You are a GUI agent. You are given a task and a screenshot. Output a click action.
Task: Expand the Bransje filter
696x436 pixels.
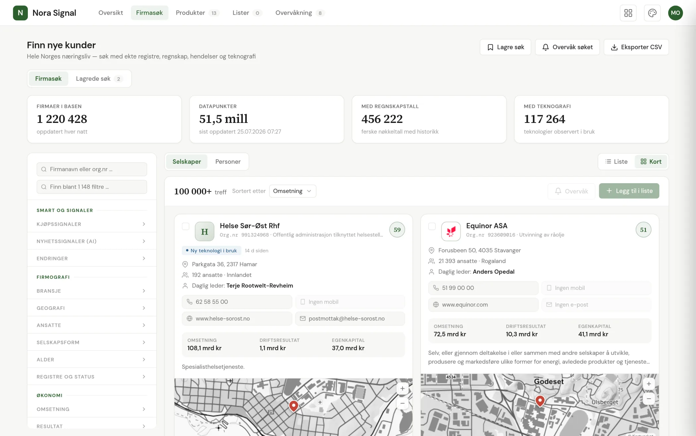tap(92, 291)
